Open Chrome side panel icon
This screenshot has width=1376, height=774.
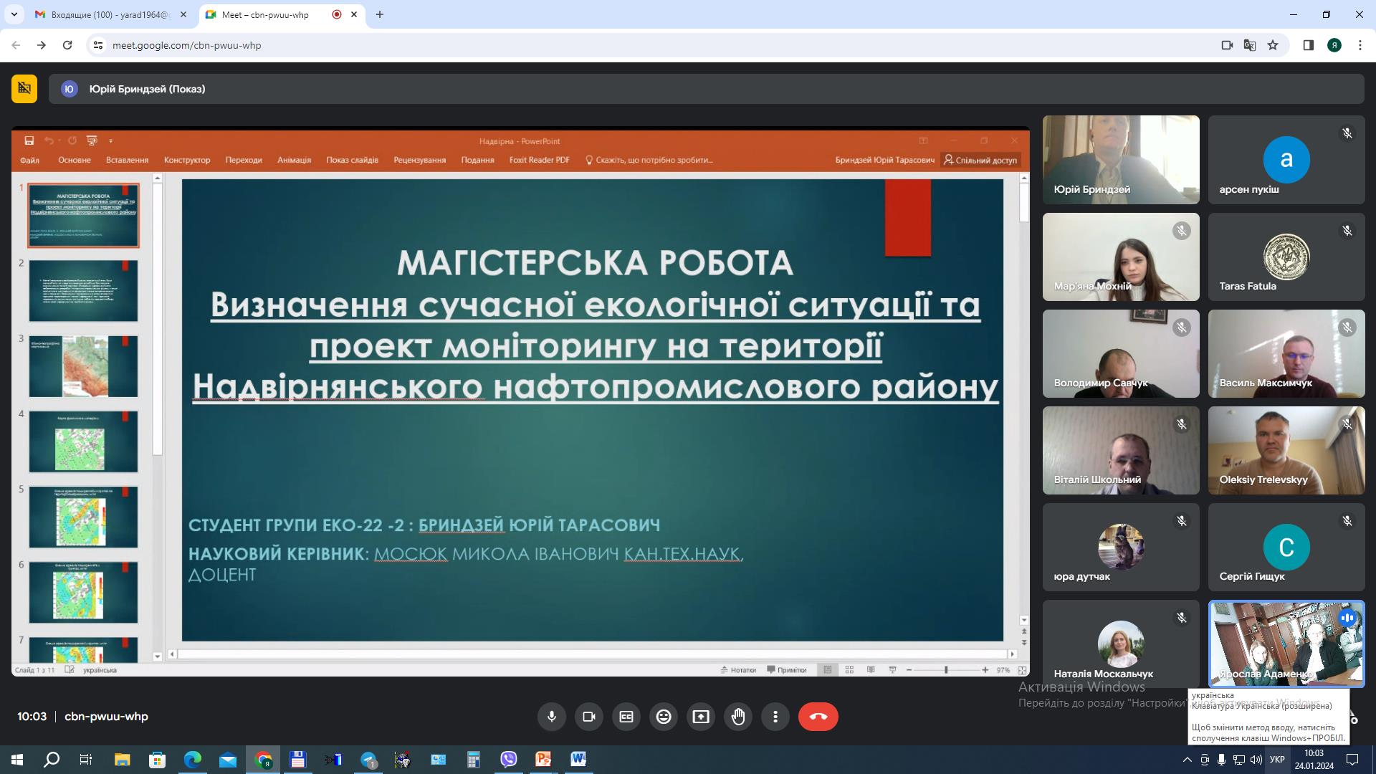tap(1308, 45)
